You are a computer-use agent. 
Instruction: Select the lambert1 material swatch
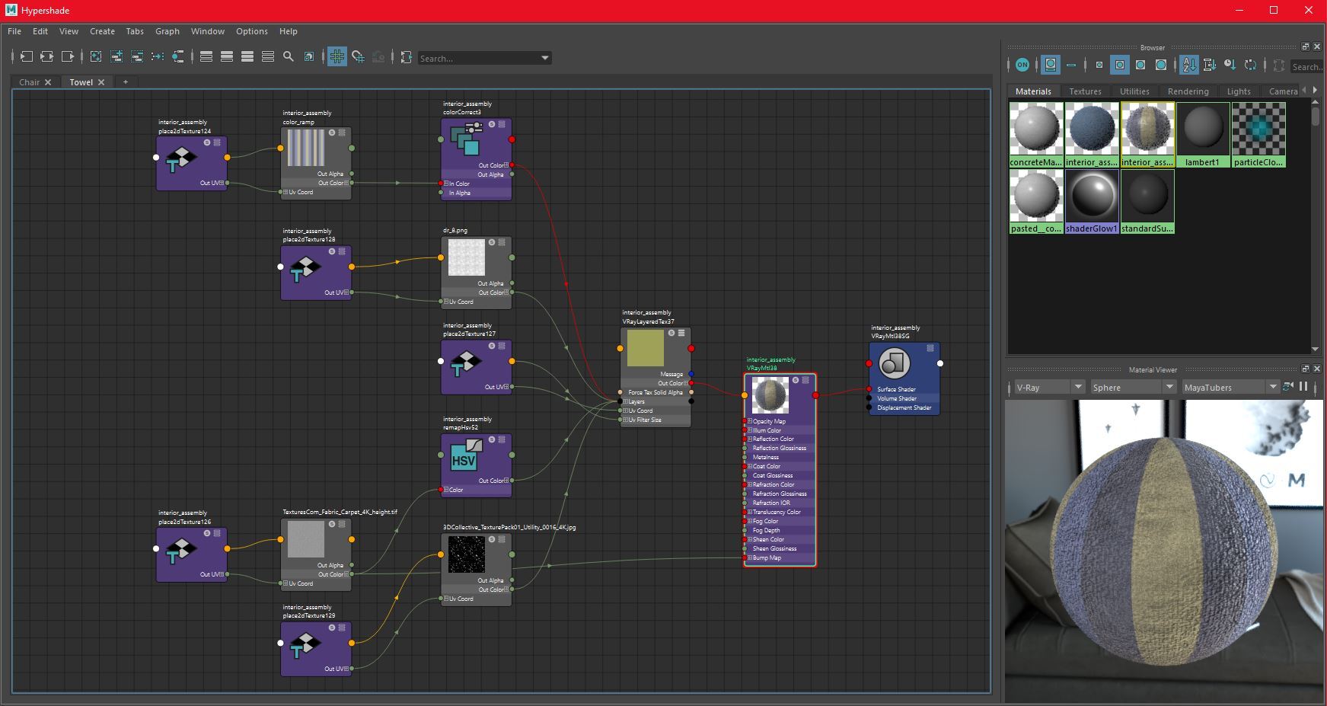tap(1203, 135)
